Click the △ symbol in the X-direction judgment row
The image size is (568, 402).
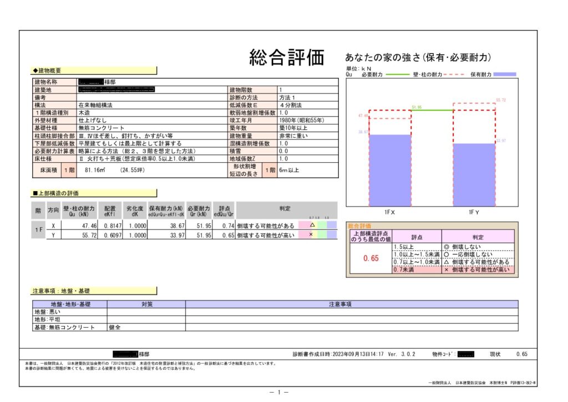(x=312, y=225)
